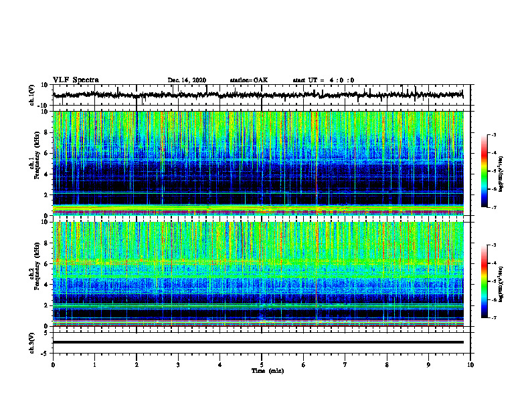
Task: Click the "2" kHz tick of ch.1 spectrogram
Action: point(46,195)
